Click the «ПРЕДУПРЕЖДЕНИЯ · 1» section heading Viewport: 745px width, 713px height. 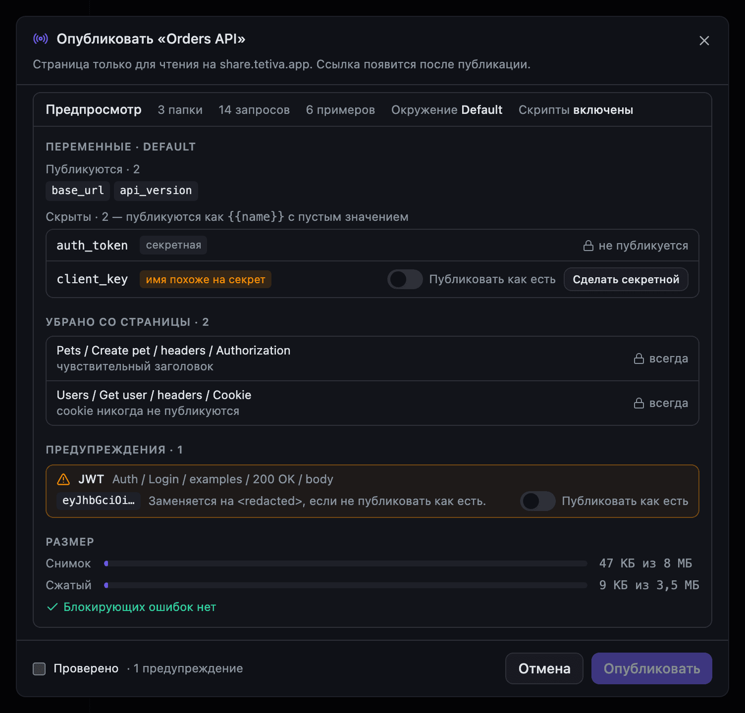coord(114,450)
